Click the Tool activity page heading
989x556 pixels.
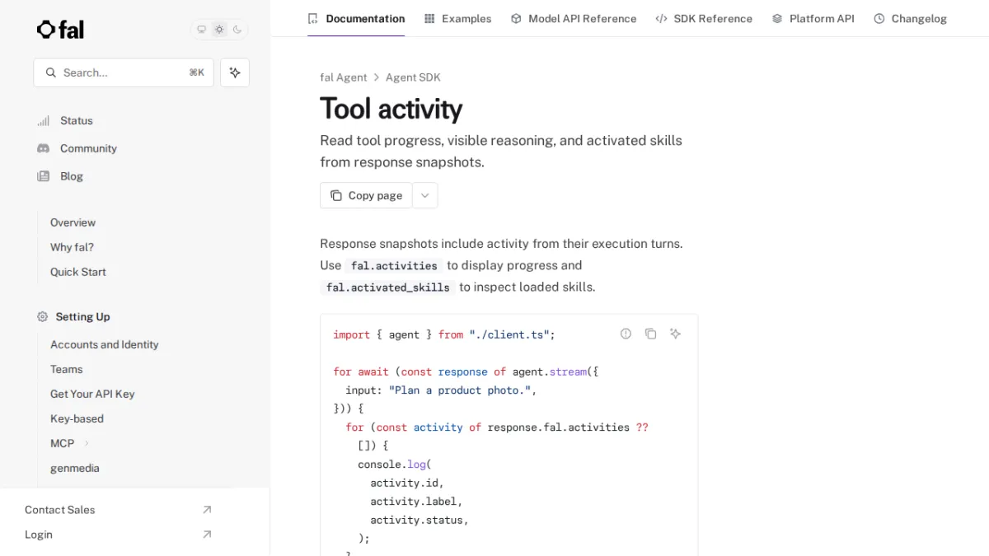pyautogui.click(x=391, y=109)
